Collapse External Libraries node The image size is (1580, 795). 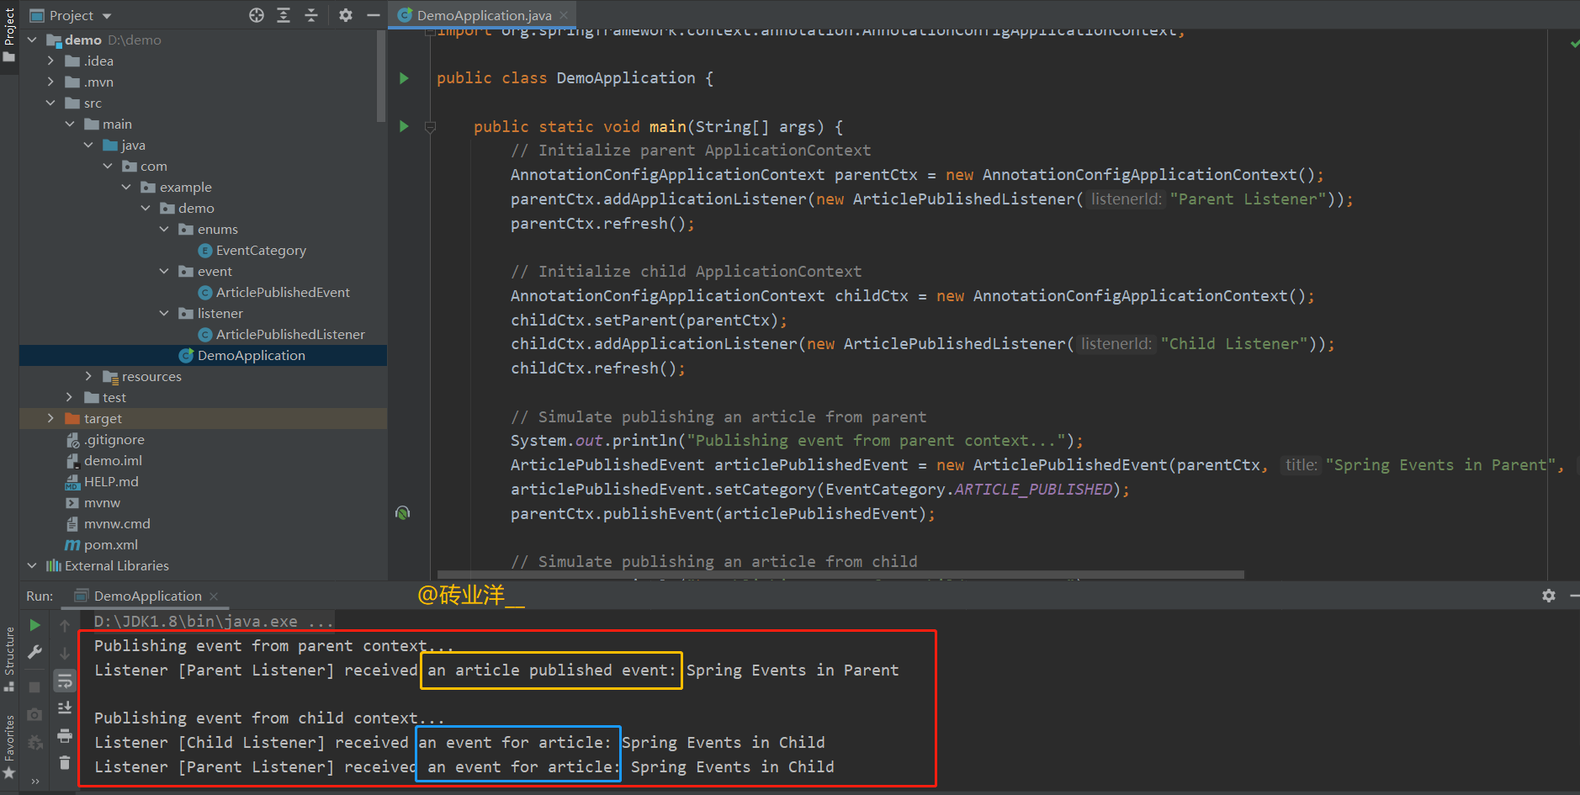pos(32,565)
